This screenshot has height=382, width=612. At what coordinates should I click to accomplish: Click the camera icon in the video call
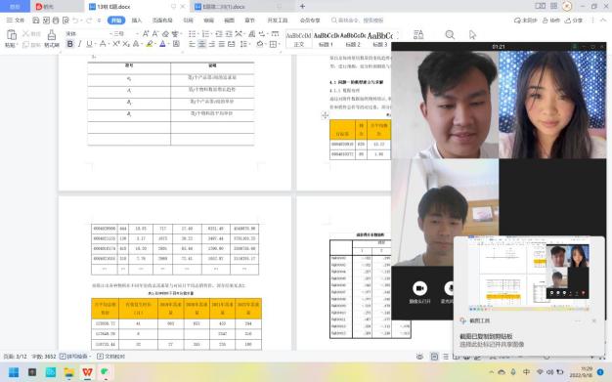pos(419,288)
